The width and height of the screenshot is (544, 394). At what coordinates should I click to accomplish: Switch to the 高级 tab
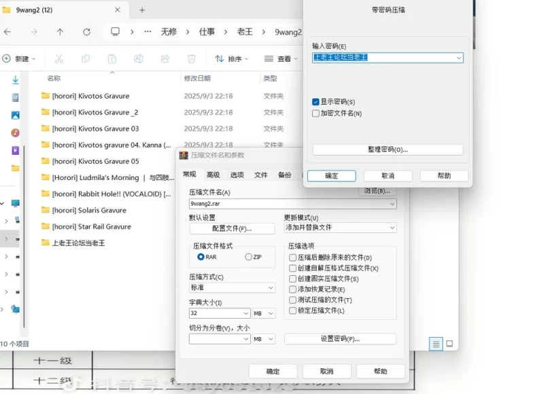coord(214,175)
